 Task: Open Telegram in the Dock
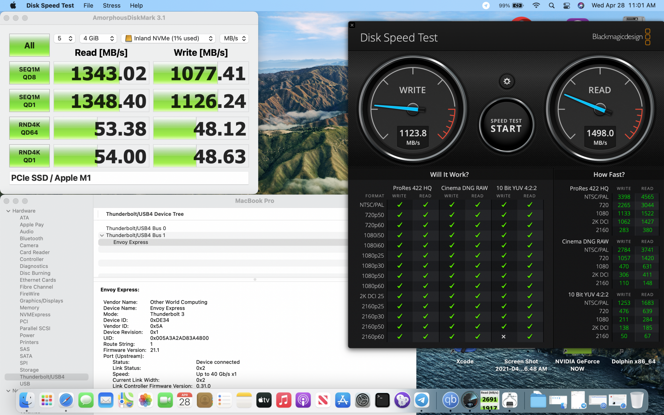tap(422, 400)
